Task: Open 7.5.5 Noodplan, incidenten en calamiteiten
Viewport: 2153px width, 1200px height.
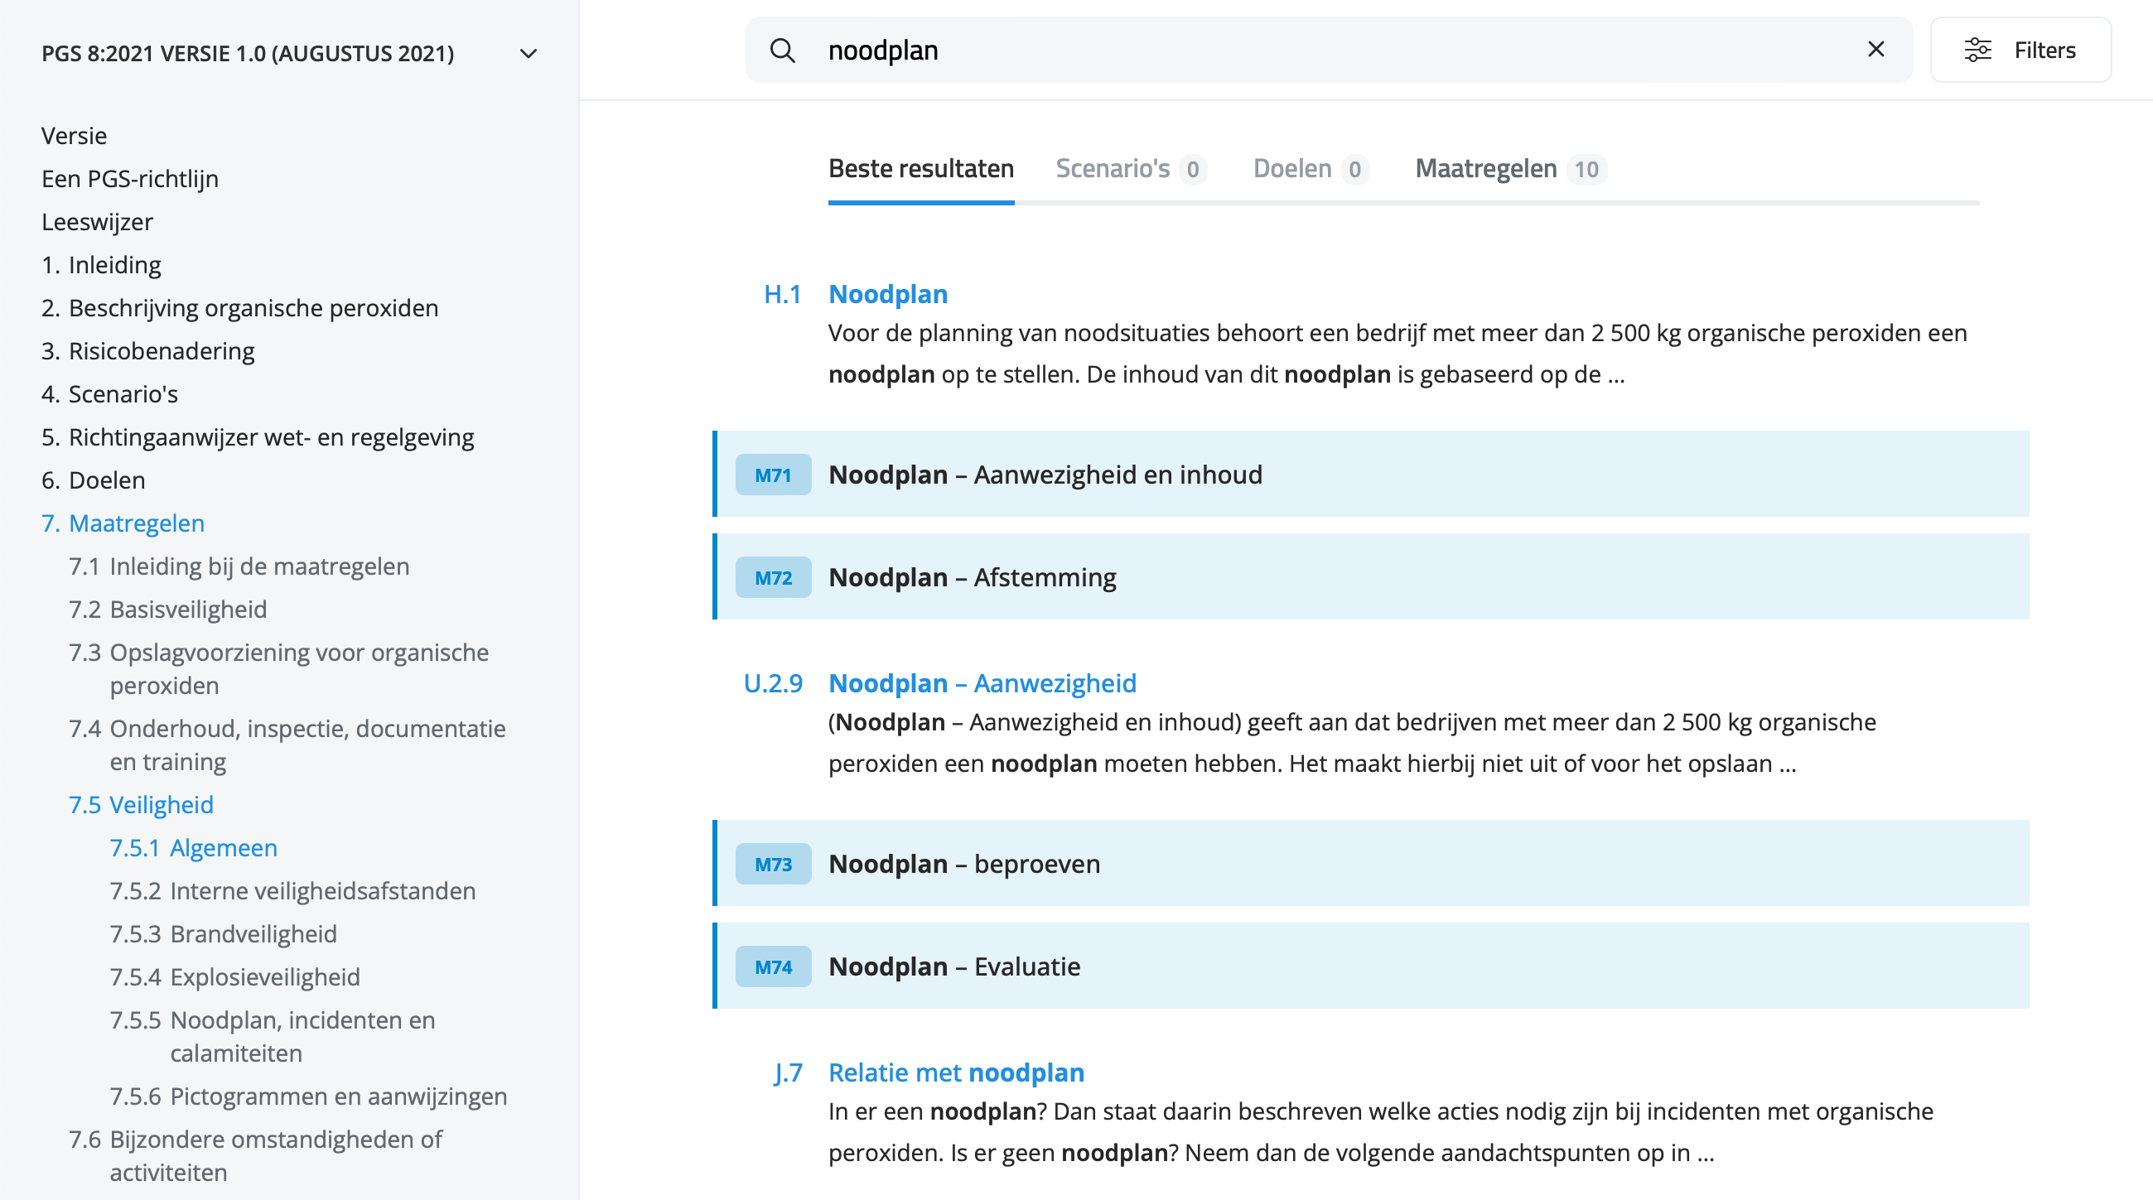Action: pos(273,1036)
